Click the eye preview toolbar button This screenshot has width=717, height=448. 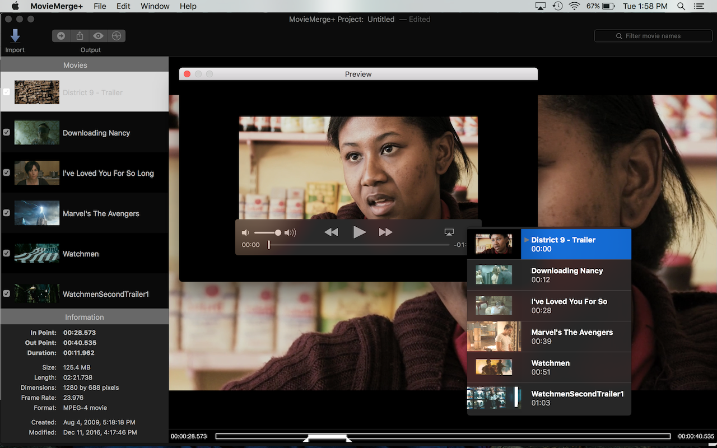98,36
